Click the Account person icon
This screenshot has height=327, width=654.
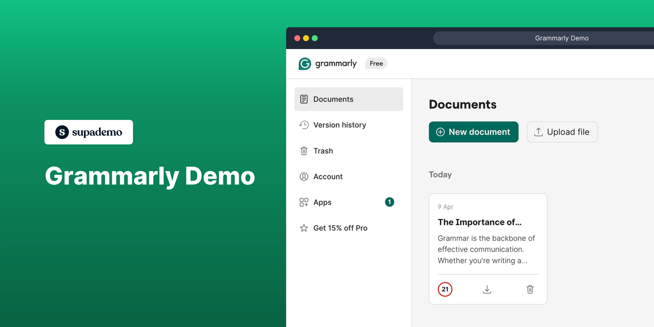tap(304, 177)
